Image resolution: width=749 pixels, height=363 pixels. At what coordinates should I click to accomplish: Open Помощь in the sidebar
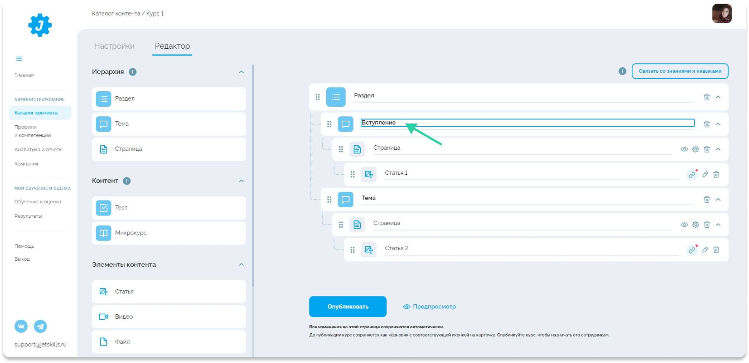pos(24,246)
